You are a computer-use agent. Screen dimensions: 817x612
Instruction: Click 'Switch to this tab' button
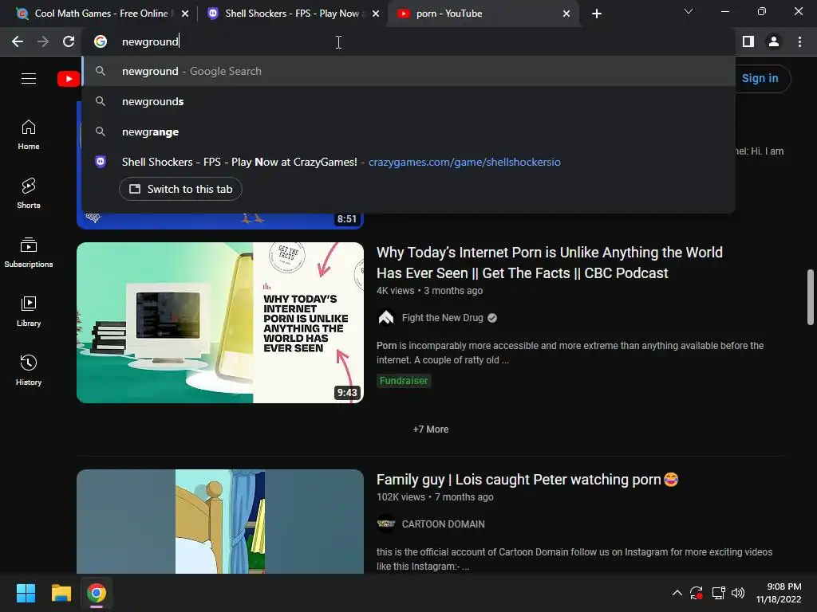click(x=180, y=189)
